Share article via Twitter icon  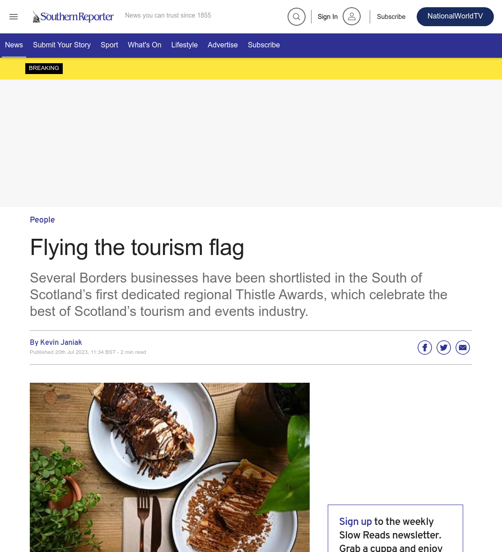click(444, 348)
